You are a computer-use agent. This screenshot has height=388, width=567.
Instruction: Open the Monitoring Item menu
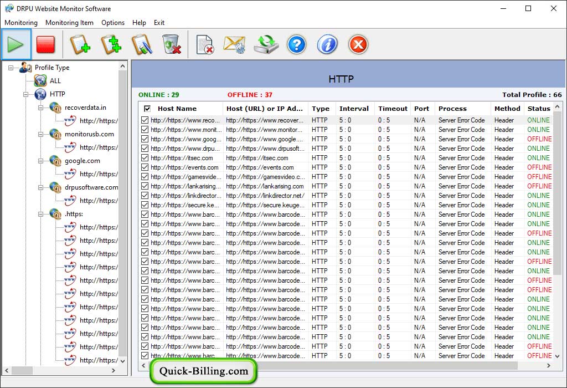point(69,22)
